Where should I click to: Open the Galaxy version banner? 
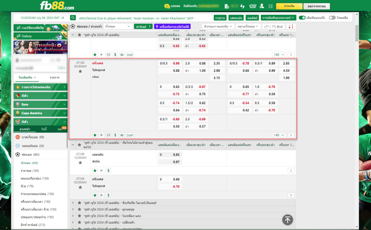(x=40, y=36)
